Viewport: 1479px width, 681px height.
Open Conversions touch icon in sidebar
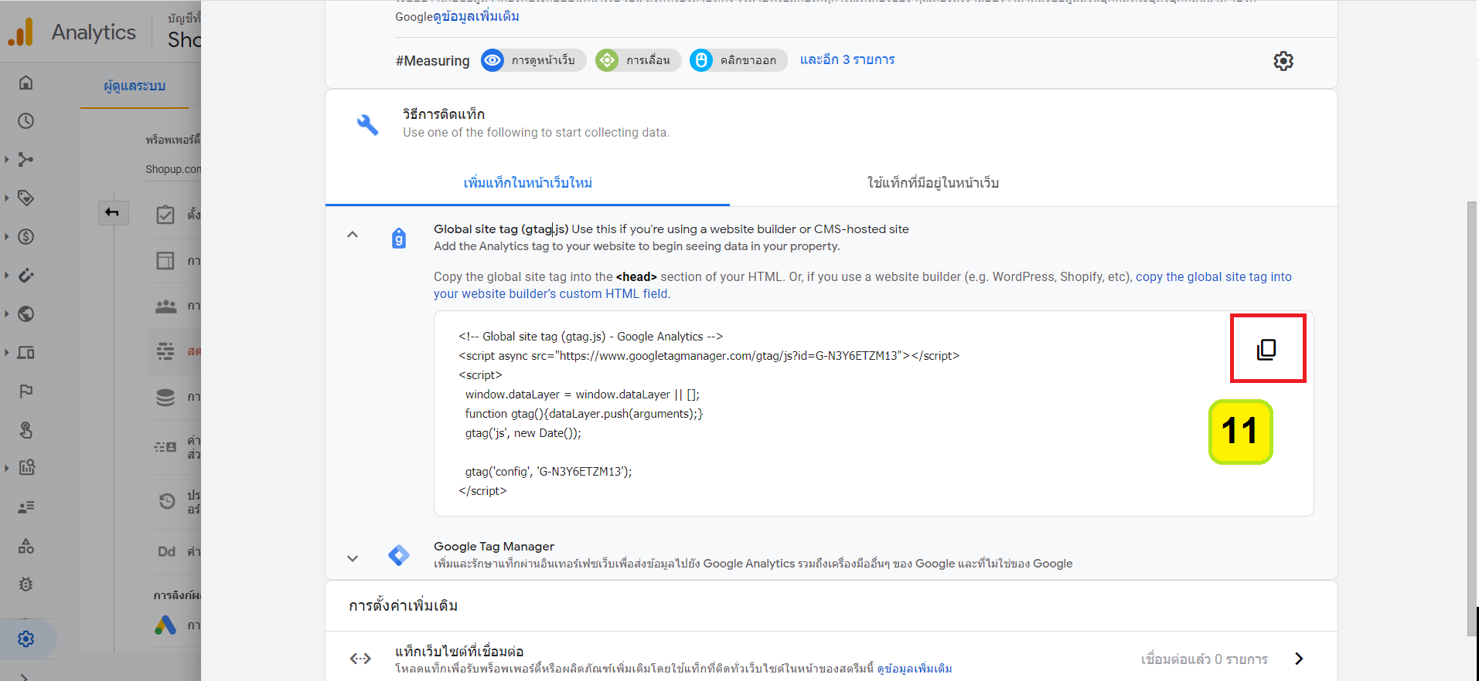coord(26,430)
